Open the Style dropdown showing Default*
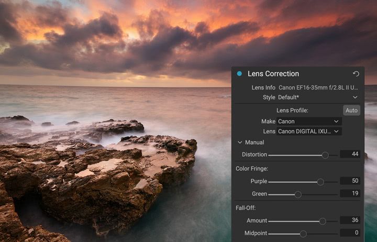This screenshot has height=242, width=377. 318,97
